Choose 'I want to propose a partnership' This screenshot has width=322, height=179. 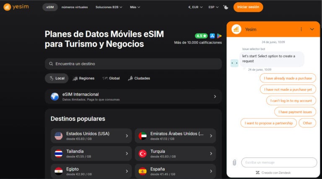click(269, 123)
